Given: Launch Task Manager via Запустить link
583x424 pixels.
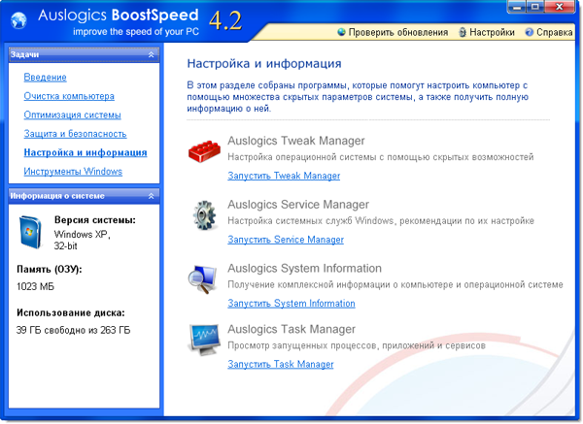Looking at the screenshot, I should (281, 364).
